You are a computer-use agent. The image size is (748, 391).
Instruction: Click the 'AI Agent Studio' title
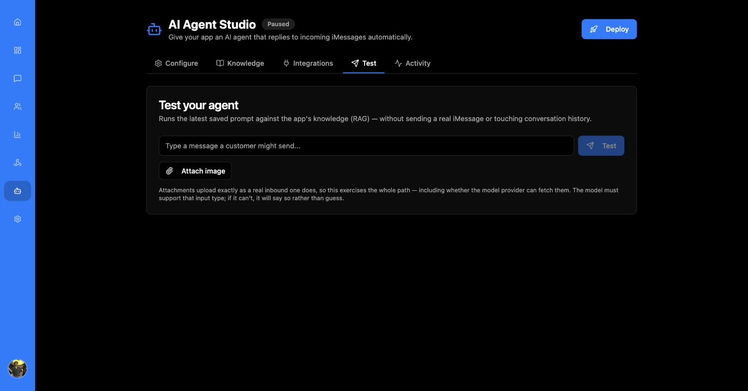[212, 25]
